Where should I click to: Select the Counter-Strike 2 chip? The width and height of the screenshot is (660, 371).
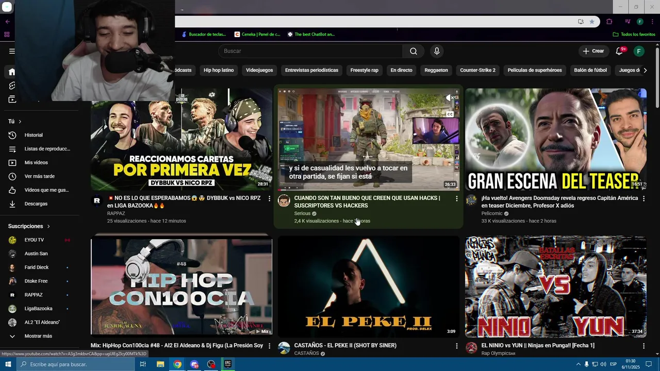pos(477,70)
